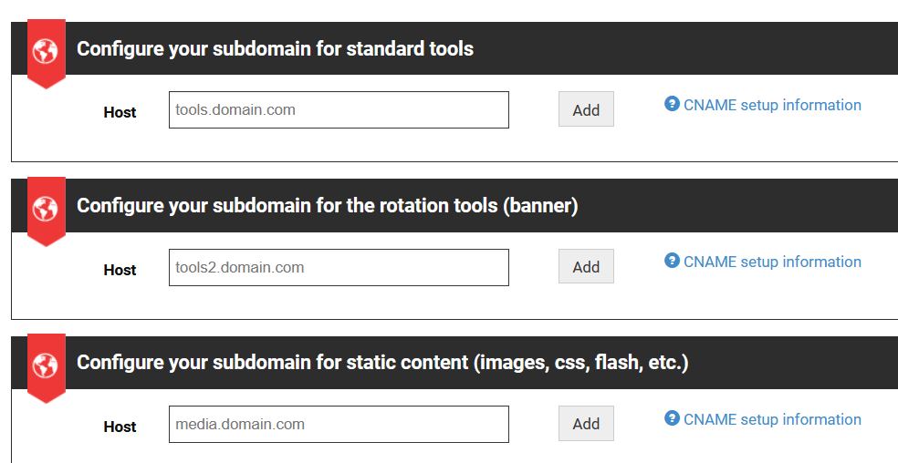Open CNAME setup information for standard tools

[772, 105]
